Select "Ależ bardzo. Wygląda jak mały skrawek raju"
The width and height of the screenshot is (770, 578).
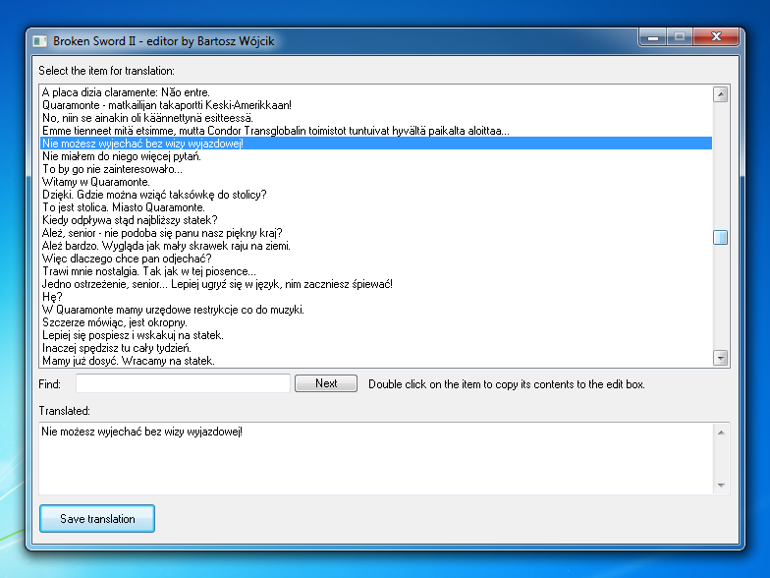coord(375,246)
